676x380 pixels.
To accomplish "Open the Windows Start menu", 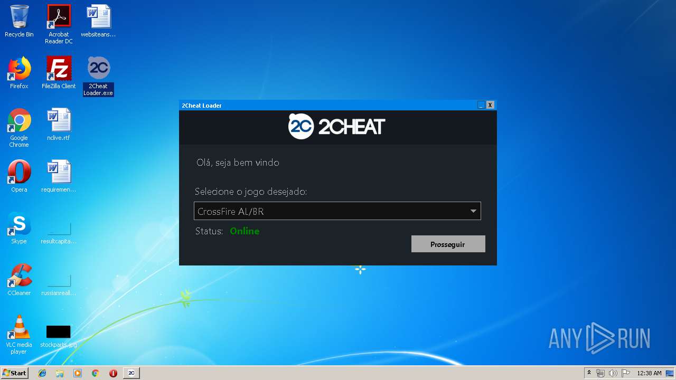I will pos(15,373).
